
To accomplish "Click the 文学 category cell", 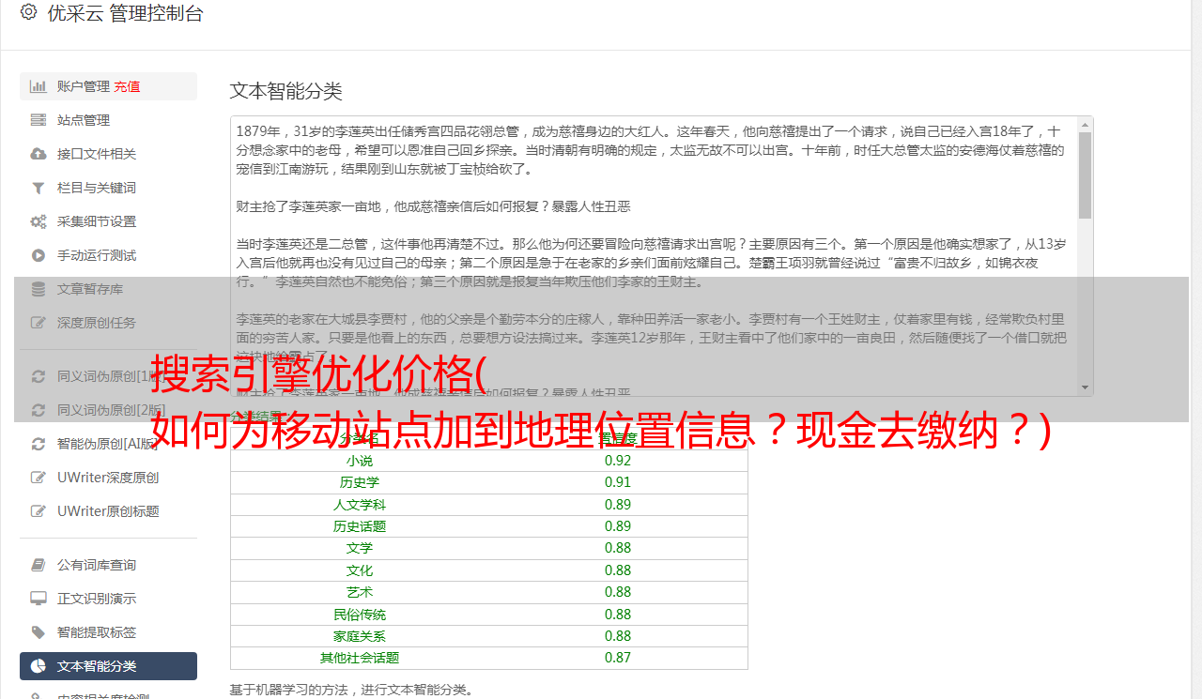I will (360, 548).
